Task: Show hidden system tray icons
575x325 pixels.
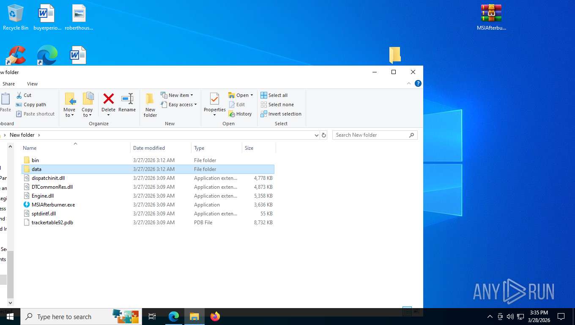Action: (x=490, y=317)
